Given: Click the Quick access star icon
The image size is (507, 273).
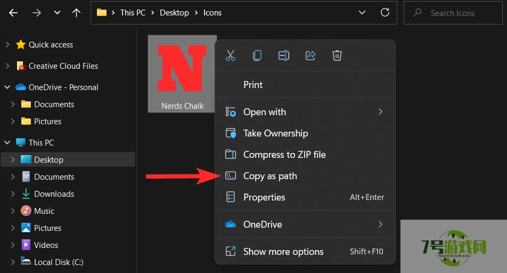Looking at the screenshot, I should point(21,44).
